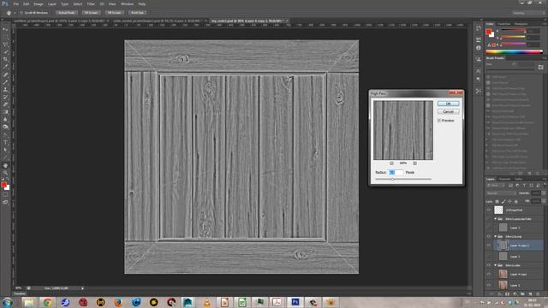Click OK in High Pass dialog
This screenshot has height=308, width=548.
coord(449,104)
